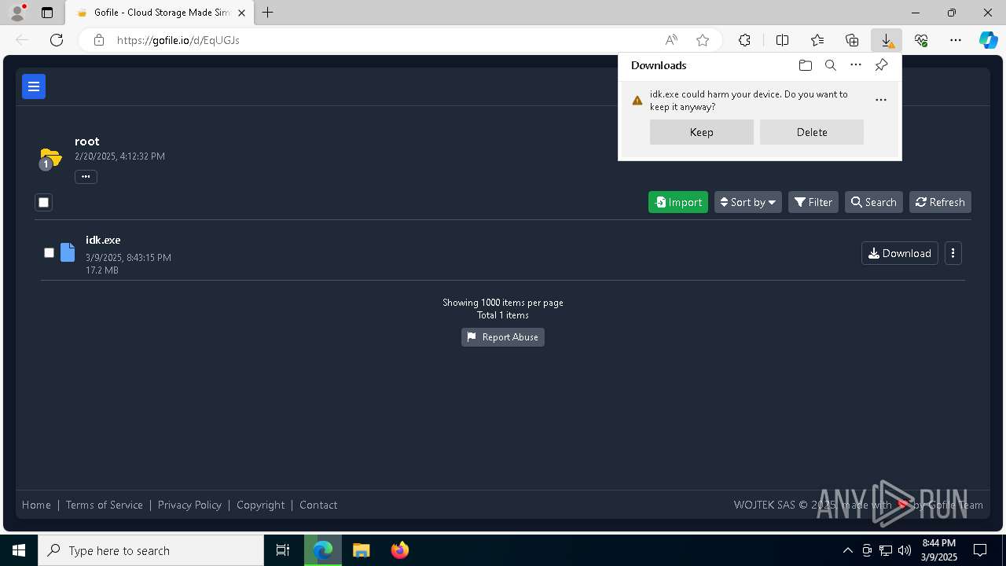Screen dimensions: 1006x566
Task: Open more actions for idk.exe download
Action: coord(881,100)
